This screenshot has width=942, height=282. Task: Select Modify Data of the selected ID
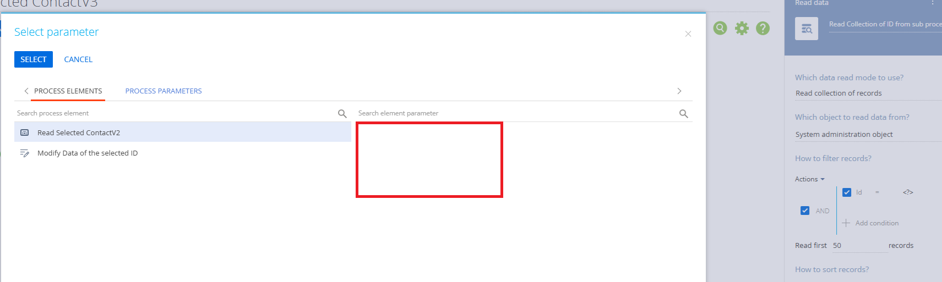coord(88,153)
